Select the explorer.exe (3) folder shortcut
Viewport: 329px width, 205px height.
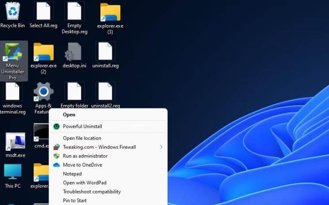(110, 12)
